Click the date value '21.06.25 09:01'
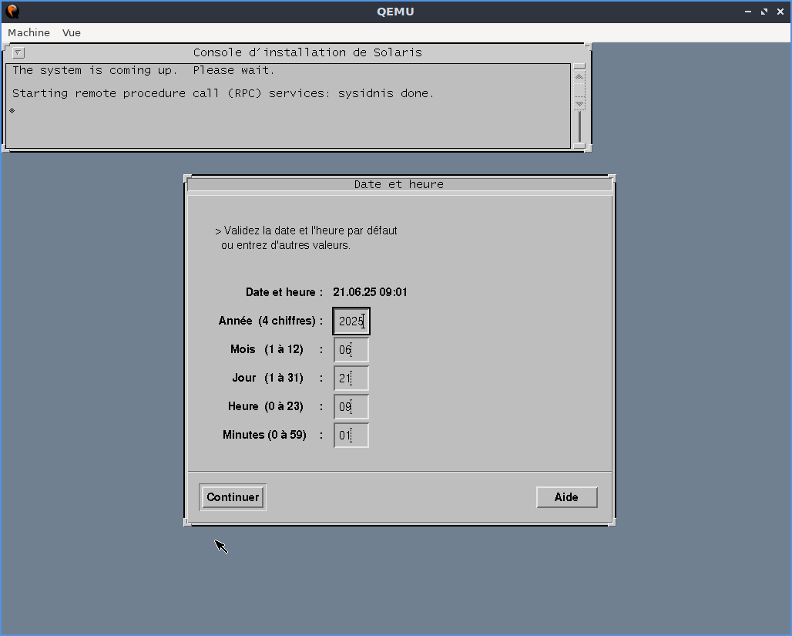Viewport: 792px width, 636px height. click(371, 292)
